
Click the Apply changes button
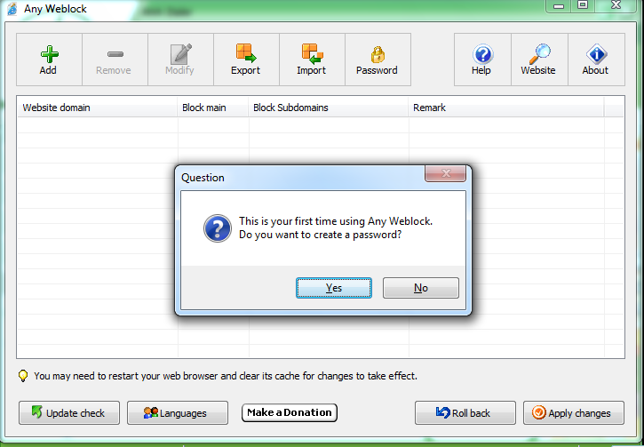574,413
